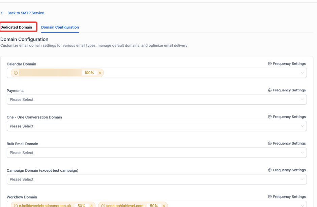Click gear icon for Payments frequency
317x207 pixels.
click(270, 90)
